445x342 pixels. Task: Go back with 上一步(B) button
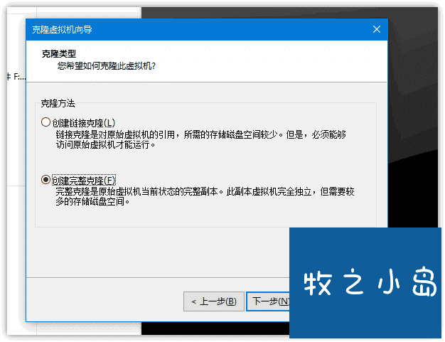click(214, 301)
